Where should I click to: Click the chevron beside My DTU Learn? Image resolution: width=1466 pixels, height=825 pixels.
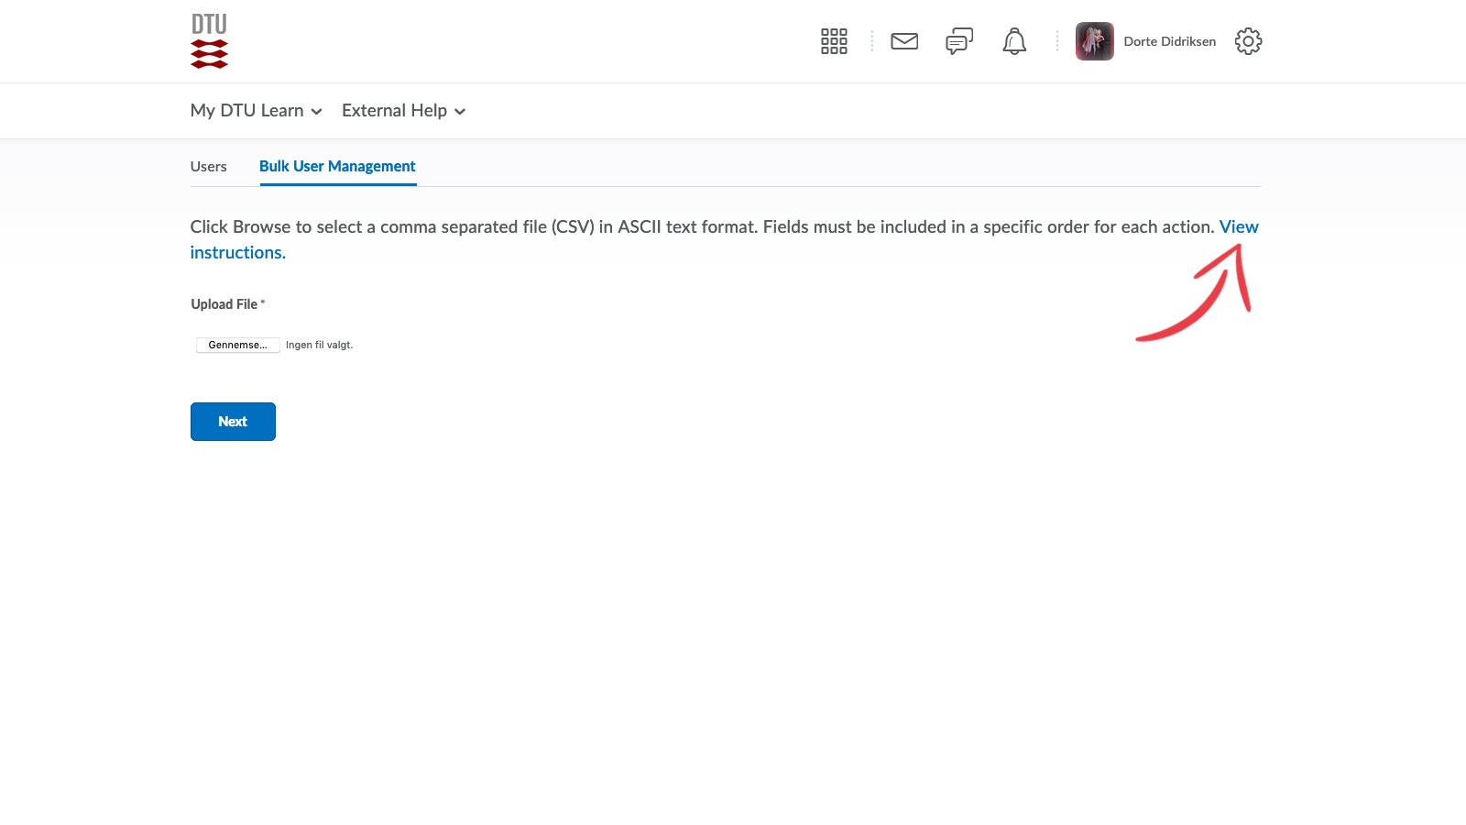(317, 112)
